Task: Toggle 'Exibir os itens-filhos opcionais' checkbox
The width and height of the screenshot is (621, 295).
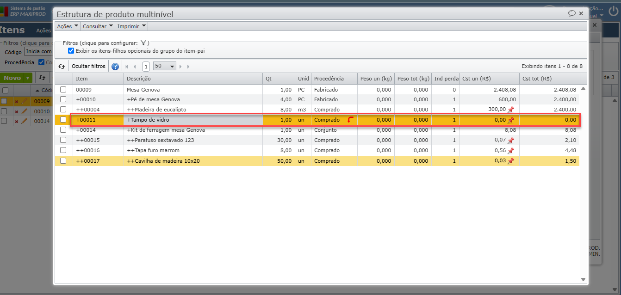Action: coord(71,51)
